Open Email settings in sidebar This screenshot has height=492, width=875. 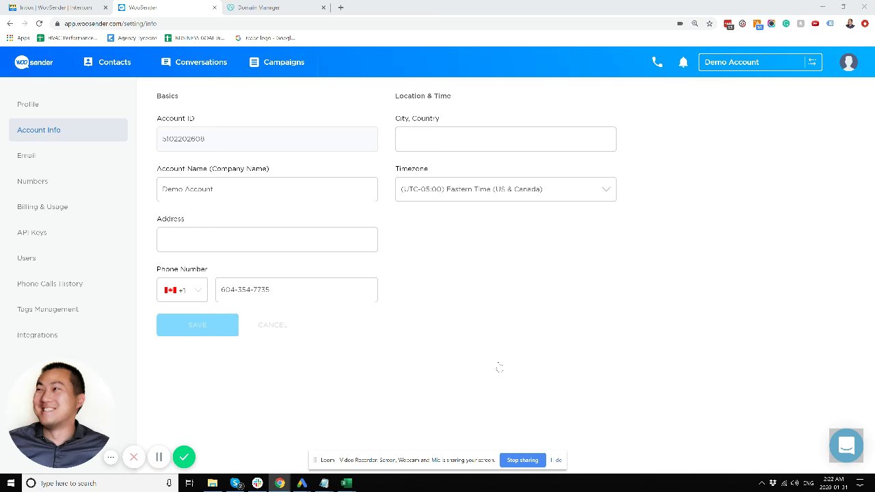pos(26,155)
